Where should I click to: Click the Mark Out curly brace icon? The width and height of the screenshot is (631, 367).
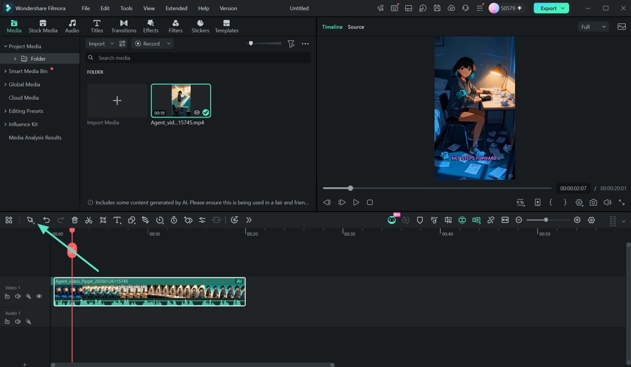[565, 202]
